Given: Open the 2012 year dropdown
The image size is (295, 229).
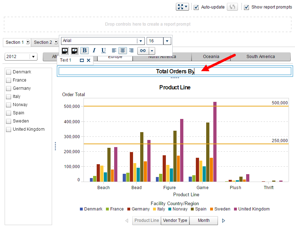Looking at the screenshot, I should pyautogui.click(x=33, y=57).
